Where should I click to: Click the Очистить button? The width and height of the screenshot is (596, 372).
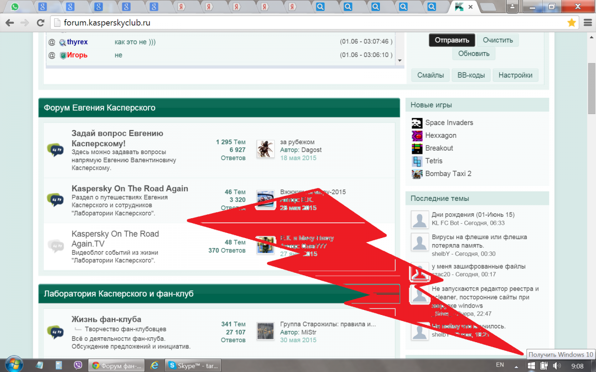point(498,40)
